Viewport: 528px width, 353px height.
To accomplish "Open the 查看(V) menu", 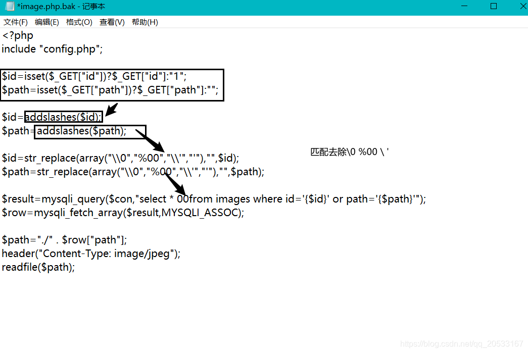I will 112,22.
